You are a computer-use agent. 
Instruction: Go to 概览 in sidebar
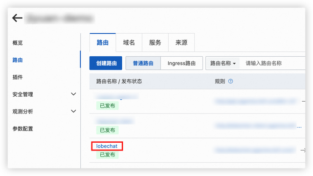point(18,43)
